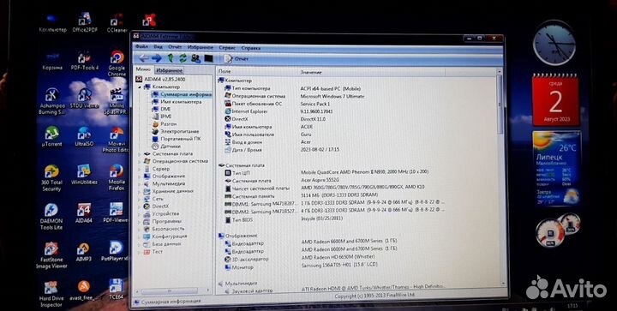Switch to the Меню tab in left panel
Image resolution: width=617 pixels, height=311 pixels.
143,69
